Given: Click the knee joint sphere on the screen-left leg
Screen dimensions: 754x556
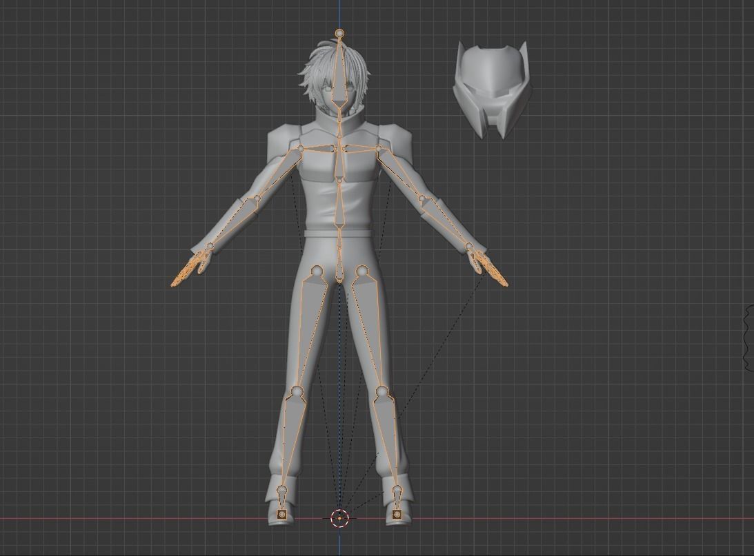Looking at the screenshot, I should [x=297, y=392].
